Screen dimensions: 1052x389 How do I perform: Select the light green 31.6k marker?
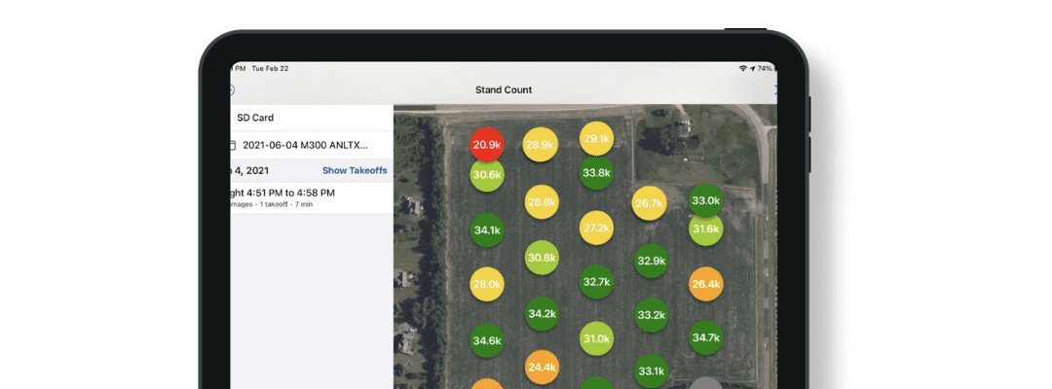706,230
